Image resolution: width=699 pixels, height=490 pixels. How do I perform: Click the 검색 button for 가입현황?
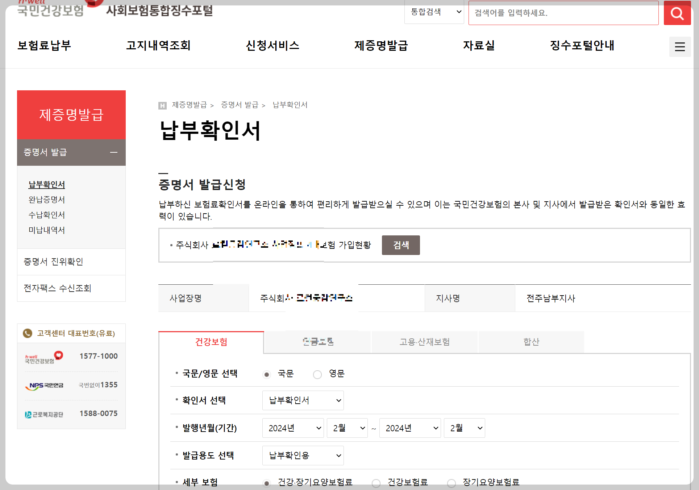point(401,245)
